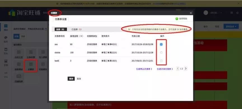Click the 备份 backup button in the background

coord(205,27)
